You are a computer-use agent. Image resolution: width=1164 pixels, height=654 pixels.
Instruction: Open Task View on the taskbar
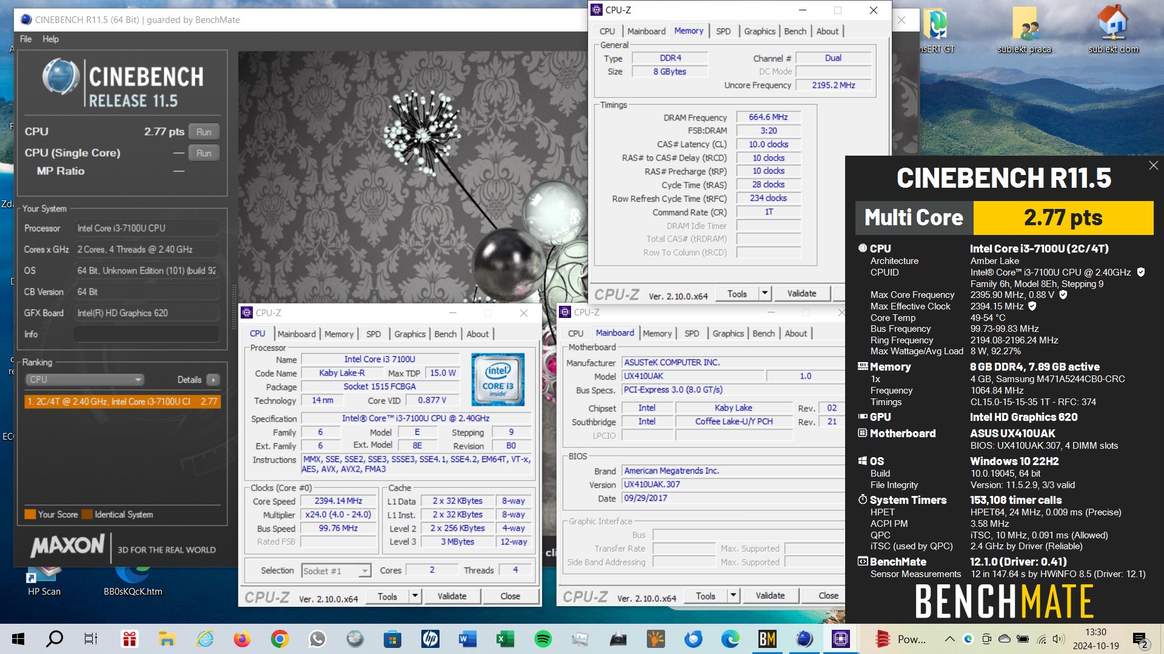[91, 639]
